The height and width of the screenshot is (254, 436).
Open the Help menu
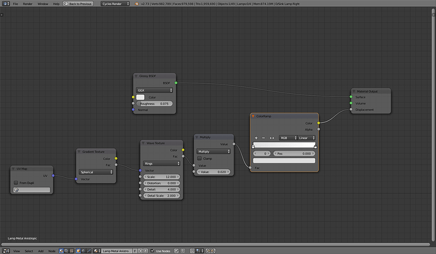(x=56, y=4)
